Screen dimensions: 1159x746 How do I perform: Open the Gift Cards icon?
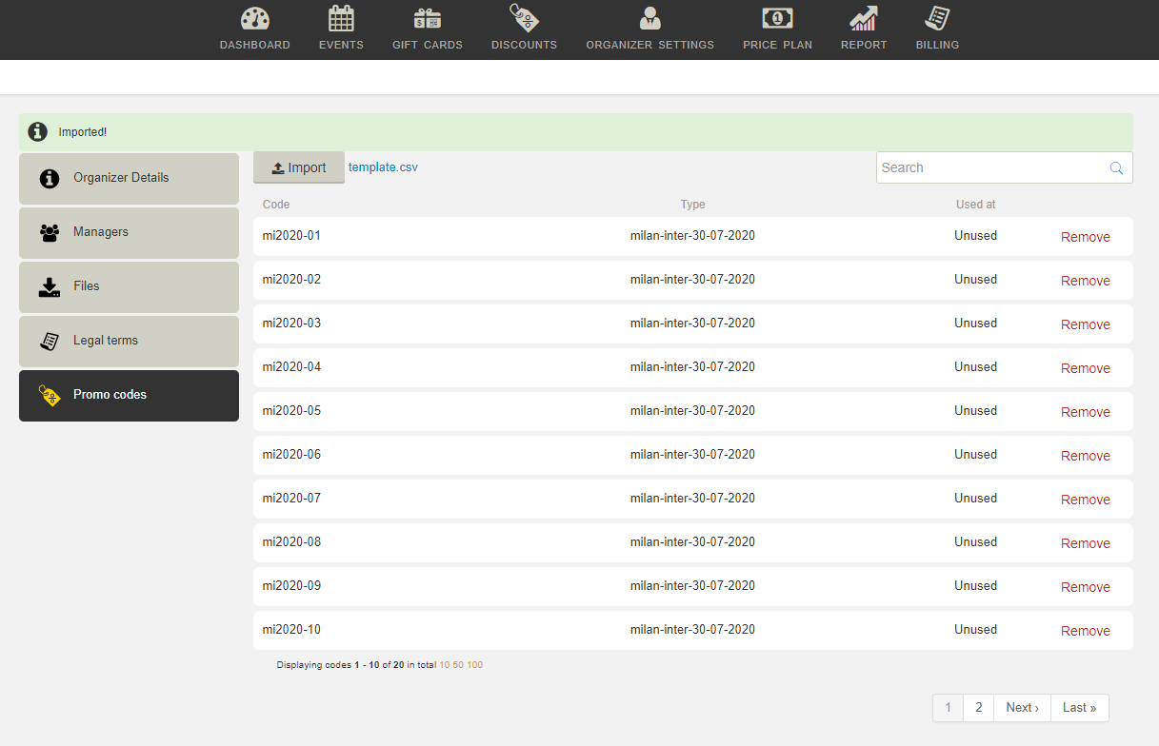pyautogui.click(x=427, y=18)
